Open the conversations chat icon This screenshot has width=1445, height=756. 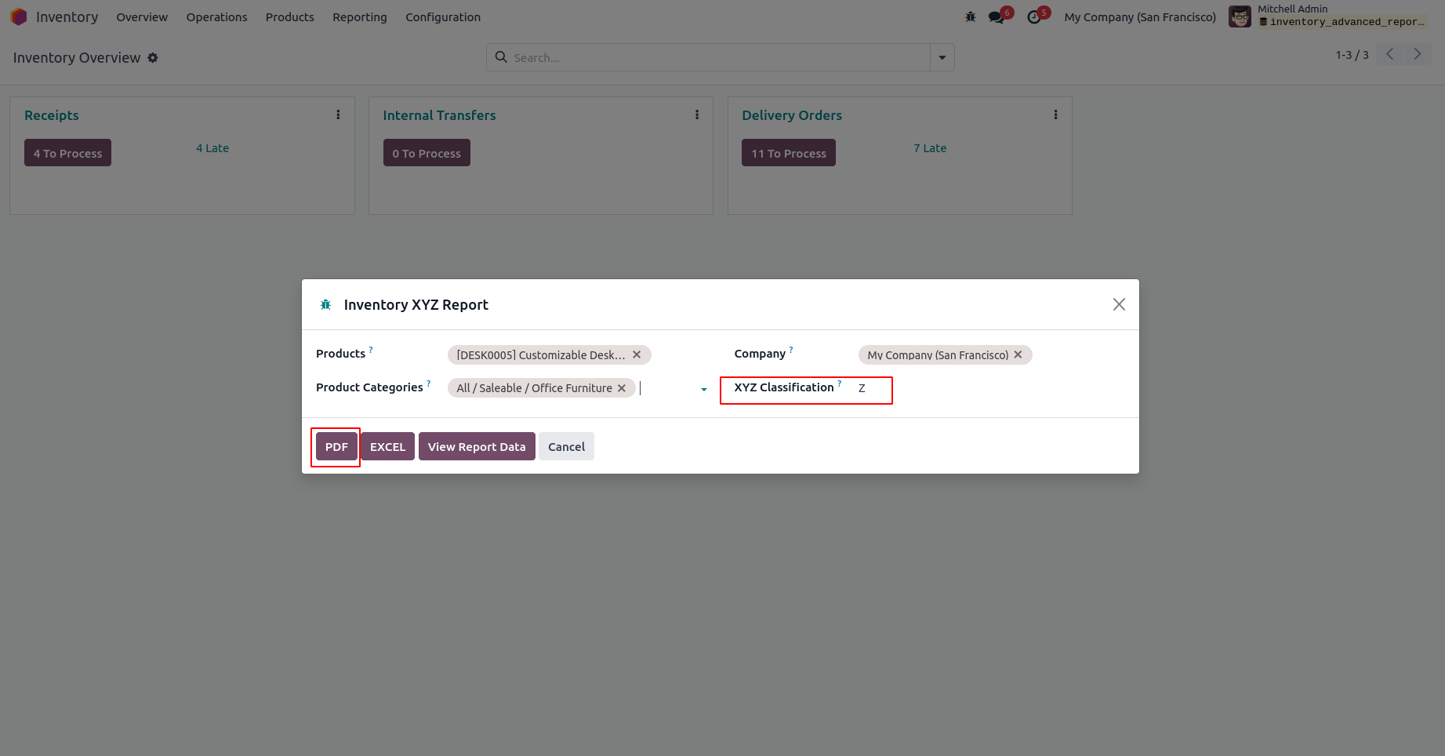click(x=997, y=16)
